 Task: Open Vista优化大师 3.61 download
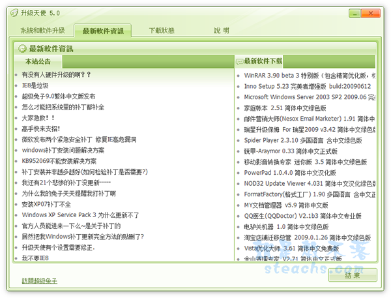coord(291,248)
